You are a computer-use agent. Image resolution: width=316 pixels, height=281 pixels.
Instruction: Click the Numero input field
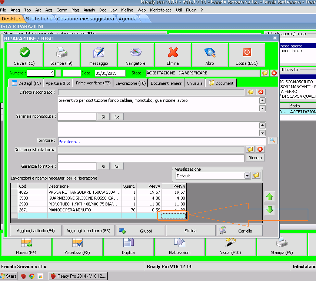tap(40, 73)
